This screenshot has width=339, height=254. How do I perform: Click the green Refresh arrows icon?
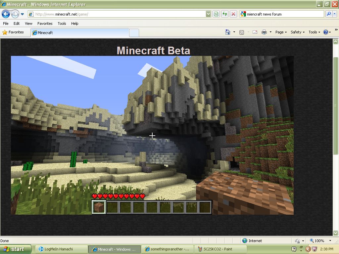(x=225, y=14)
